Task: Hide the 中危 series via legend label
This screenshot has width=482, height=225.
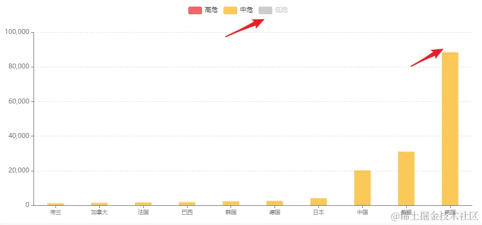Action: click(x=246, y=10)
